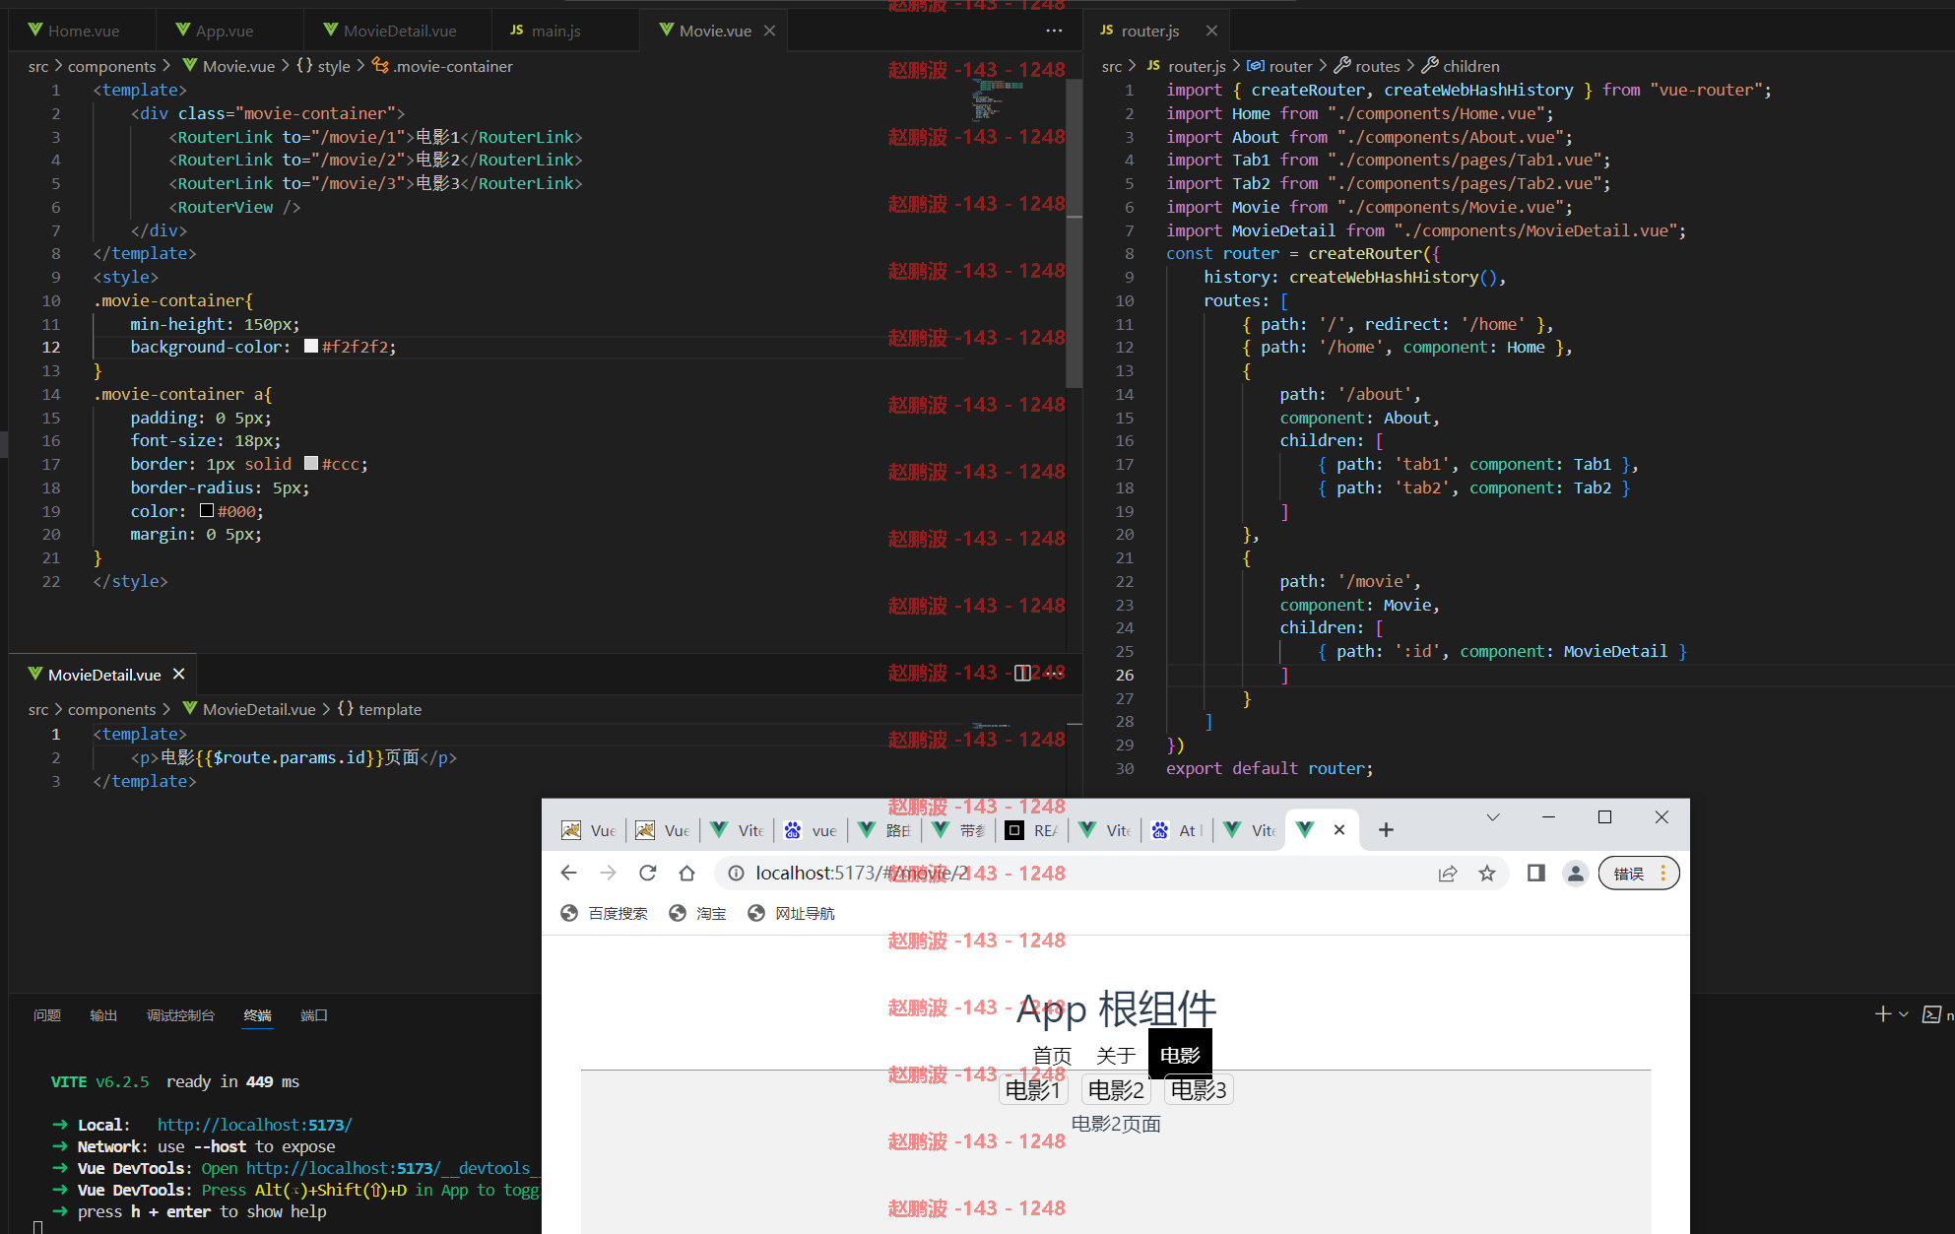
Task: Go forward in the browser
Action: pyautogui.click(x=608, y=873)
